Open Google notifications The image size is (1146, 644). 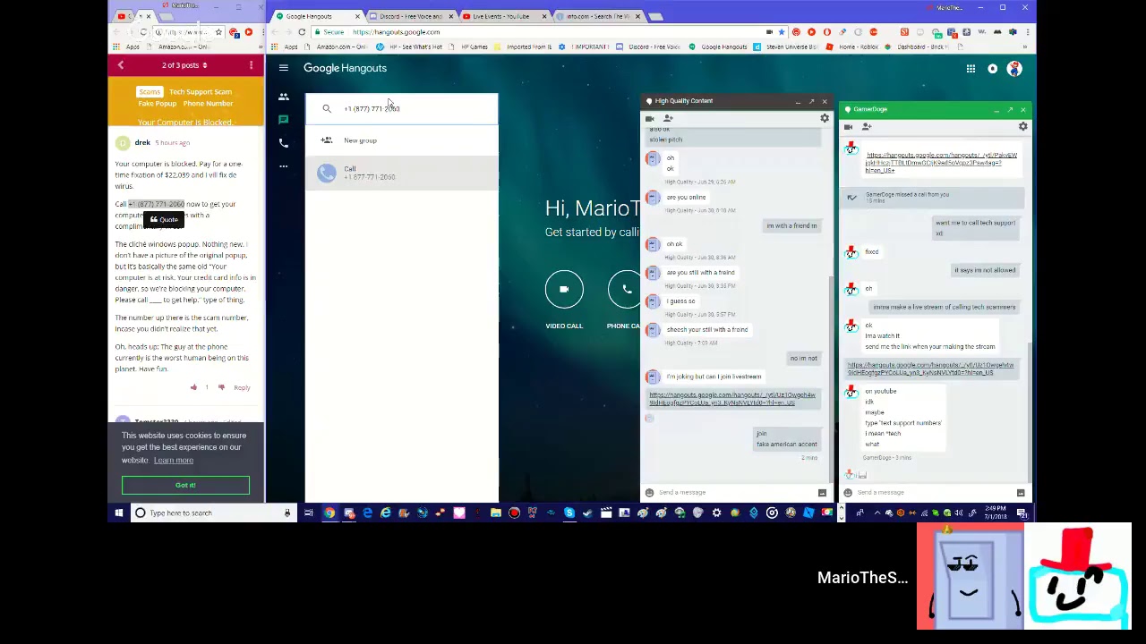(992, 69)
